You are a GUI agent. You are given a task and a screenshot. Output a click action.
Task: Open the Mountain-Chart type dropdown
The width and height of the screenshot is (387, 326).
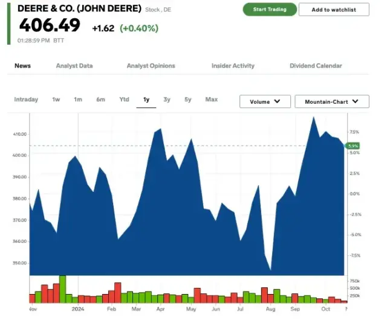pos(331,101)
